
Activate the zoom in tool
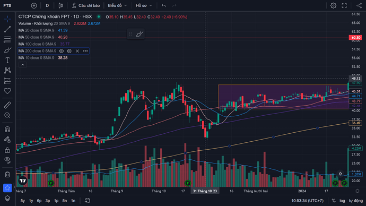pos(7,115)
